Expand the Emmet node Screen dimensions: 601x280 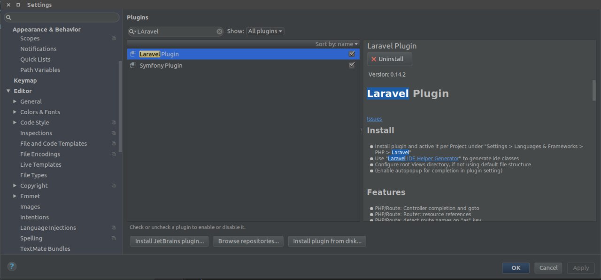15,196
